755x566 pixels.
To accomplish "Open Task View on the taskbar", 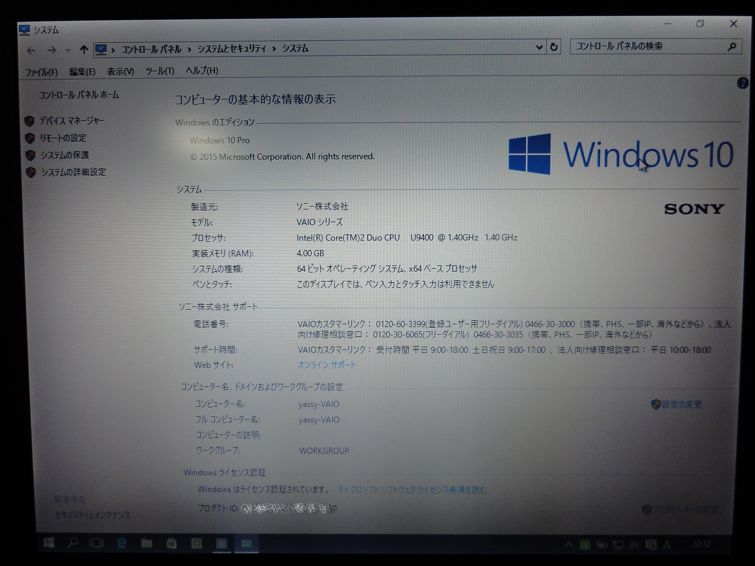I will point(97,543).
